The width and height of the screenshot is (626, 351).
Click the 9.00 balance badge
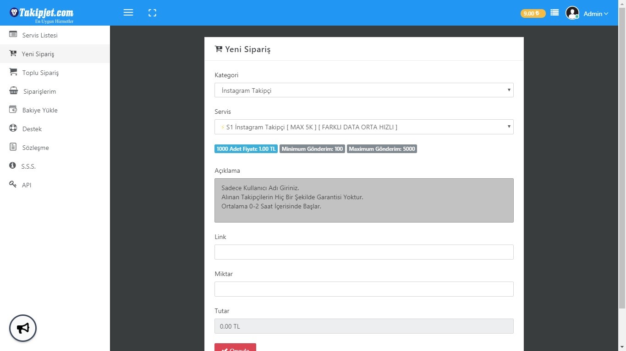(x=533, y=13)
